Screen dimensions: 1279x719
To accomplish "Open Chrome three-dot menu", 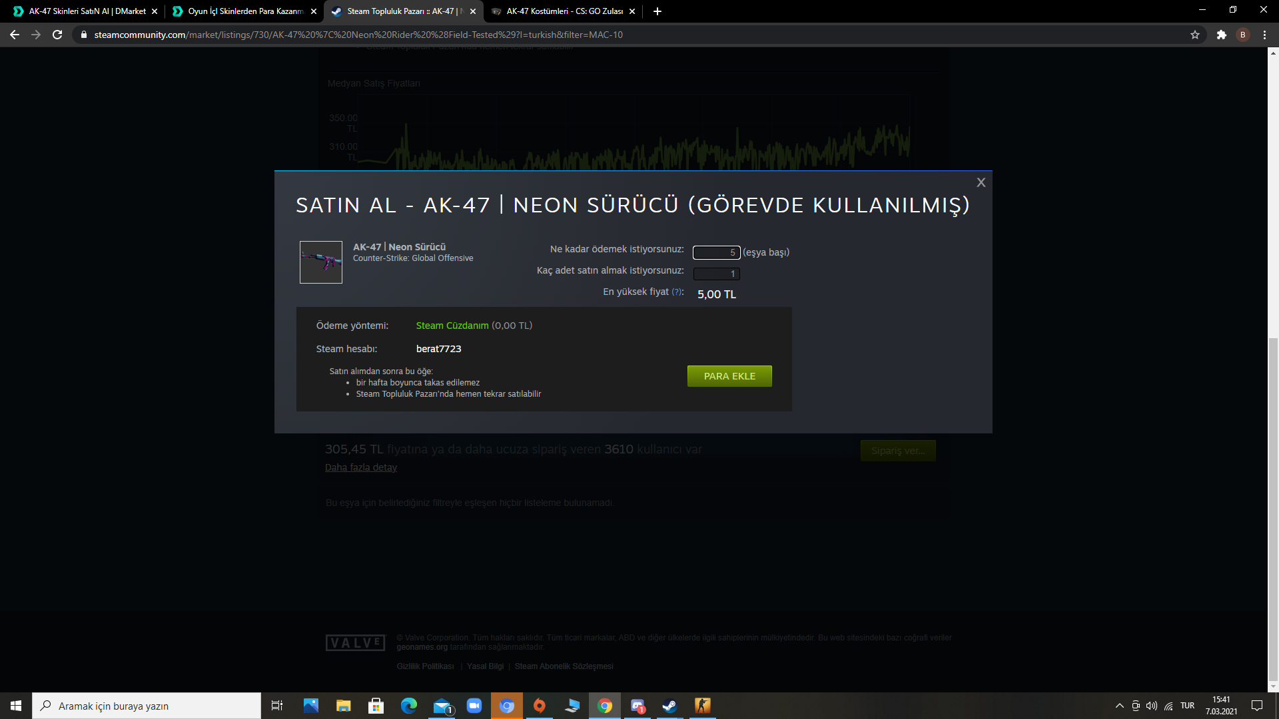I will pyautogui.click(x=1264, y=35).
